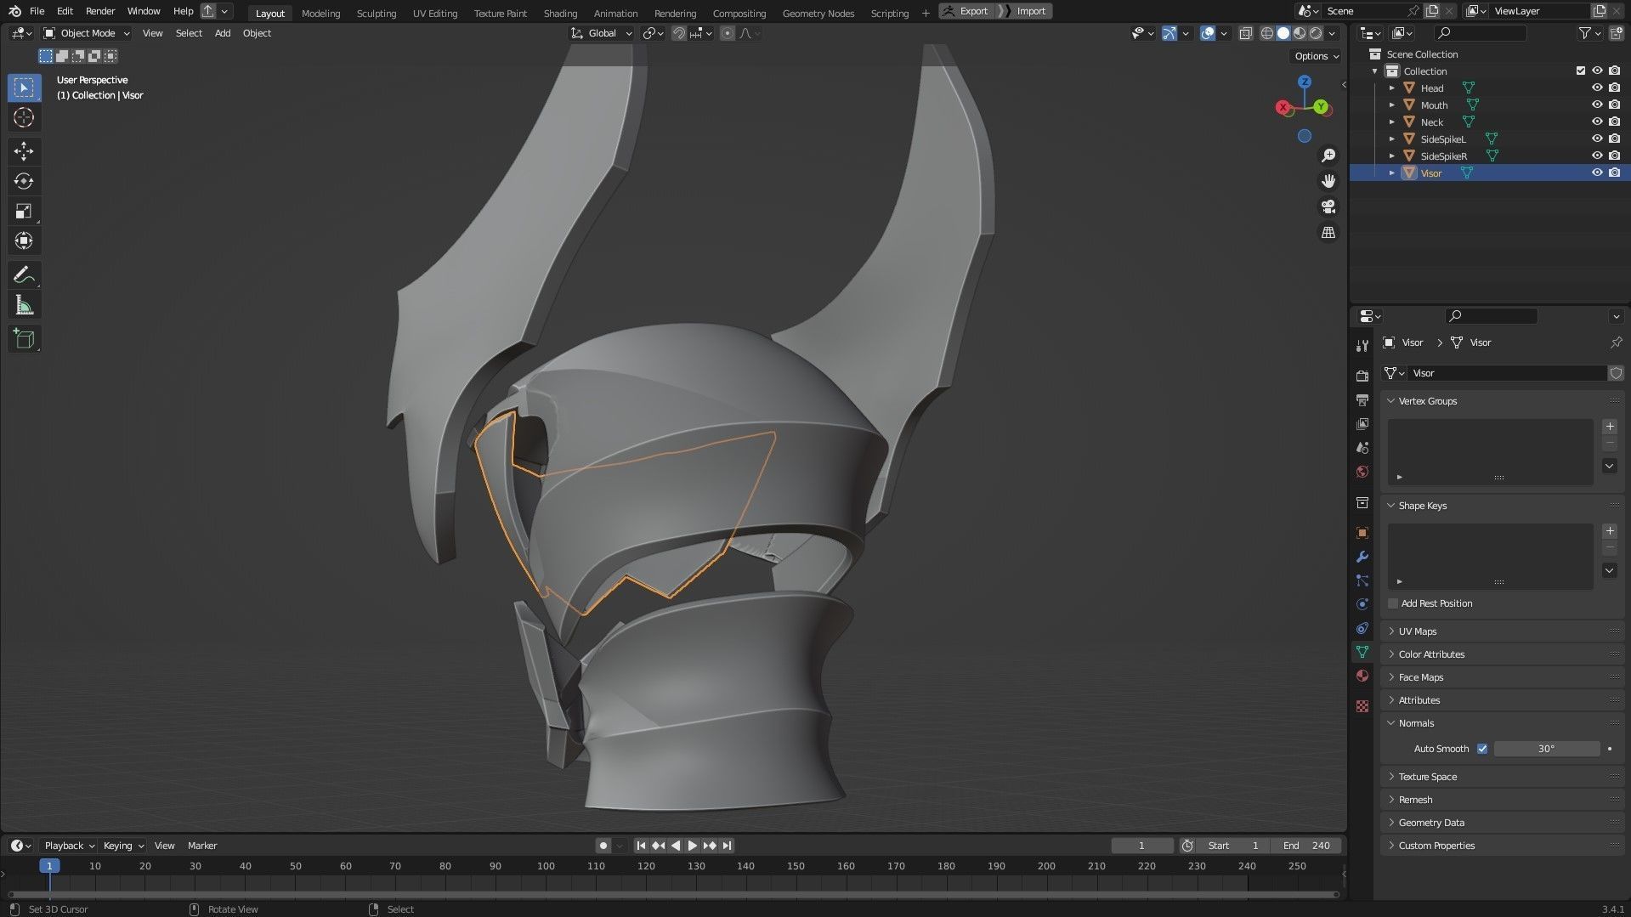
Task: Expand the SideSpikeL tree item
Action: (1392, 139)
